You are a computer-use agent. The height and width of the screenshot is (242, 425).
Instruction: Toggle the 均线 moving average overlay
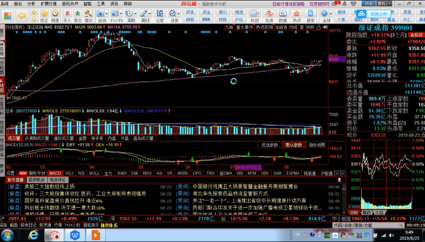click(x=293, y=27)
